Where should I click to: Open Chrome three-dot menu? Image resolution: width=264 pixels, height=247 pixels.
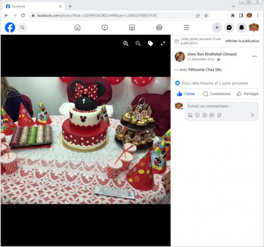pyautogui.click(x=258, y=15)
